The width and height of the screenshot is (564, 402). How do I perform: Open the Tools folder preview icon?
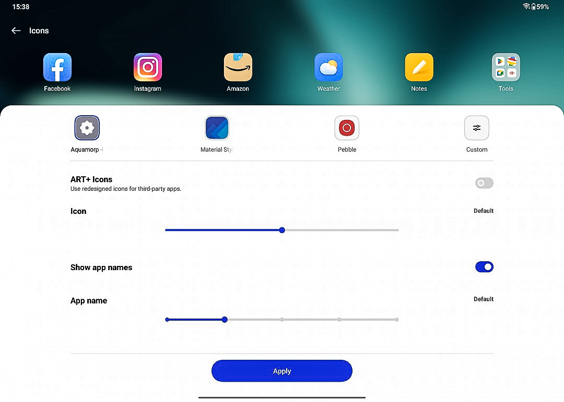coord(506,67)
